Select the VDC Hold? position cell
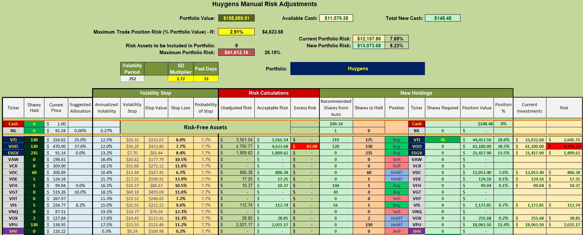The width and height of the screenshot is (583, 235). (x=397, y=172)
